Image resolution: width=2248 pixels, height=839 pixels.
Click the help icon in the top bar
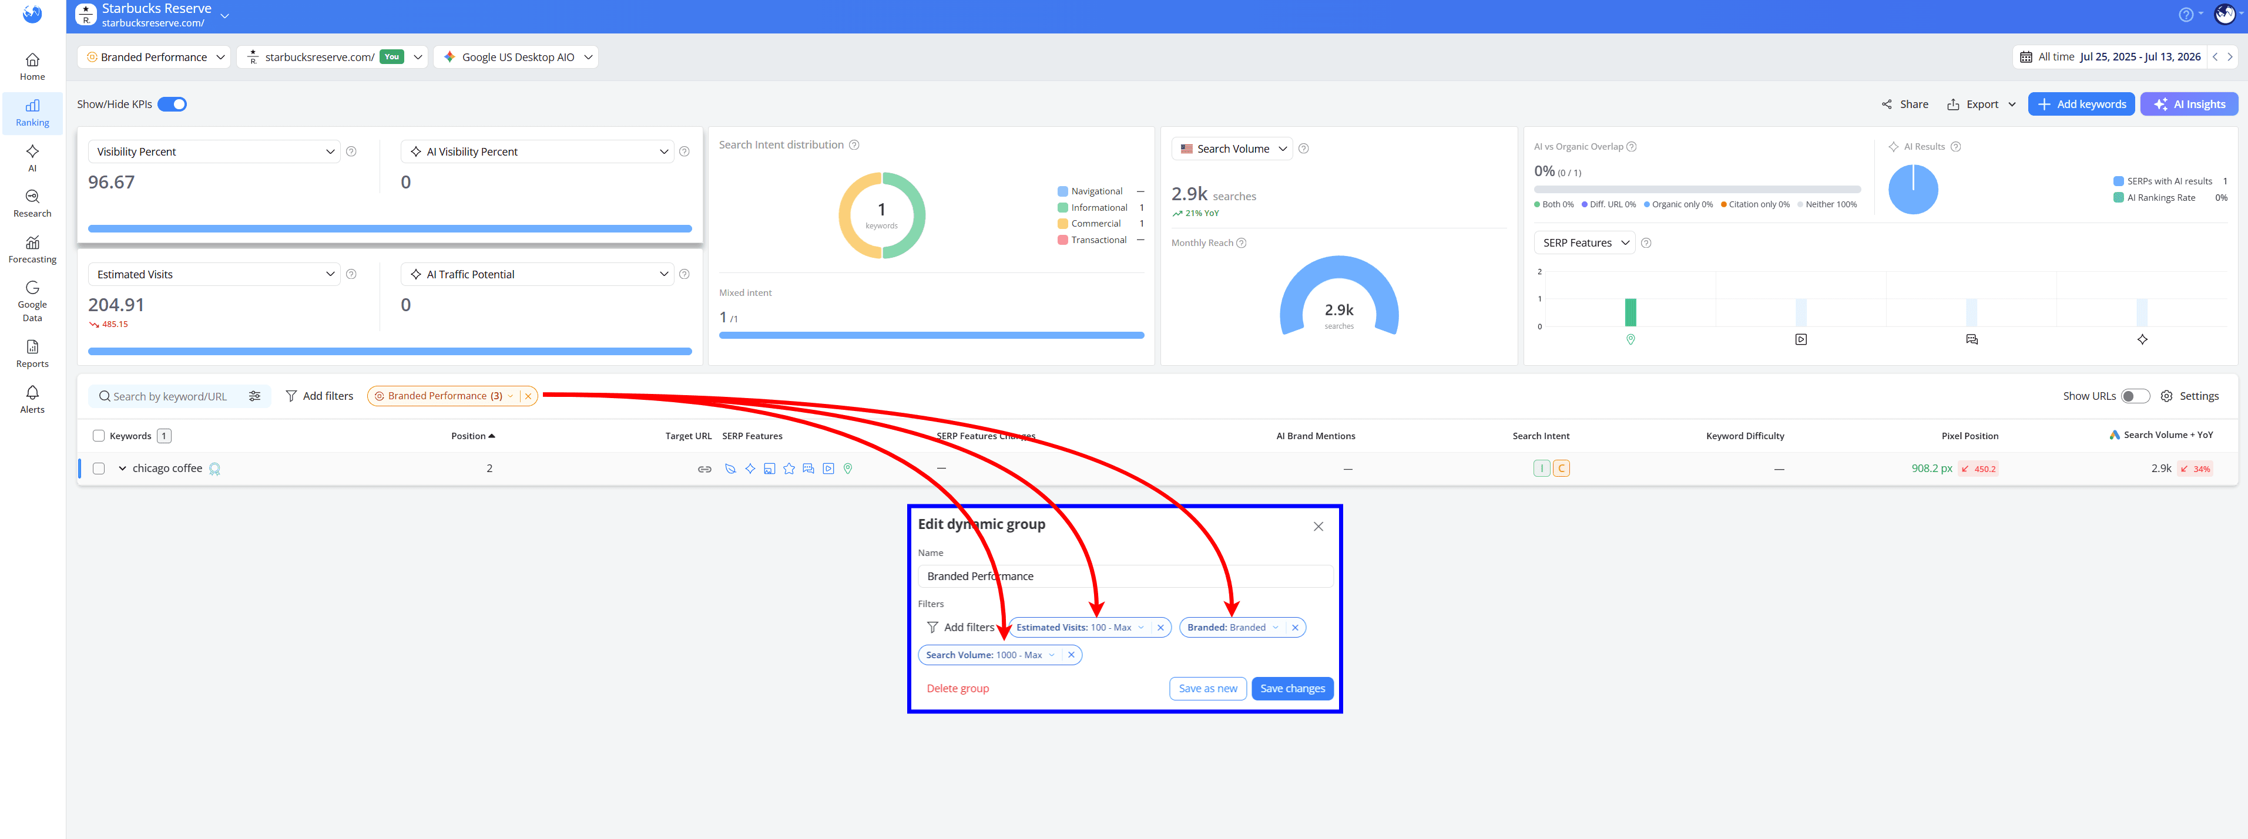click(2185, 15)
